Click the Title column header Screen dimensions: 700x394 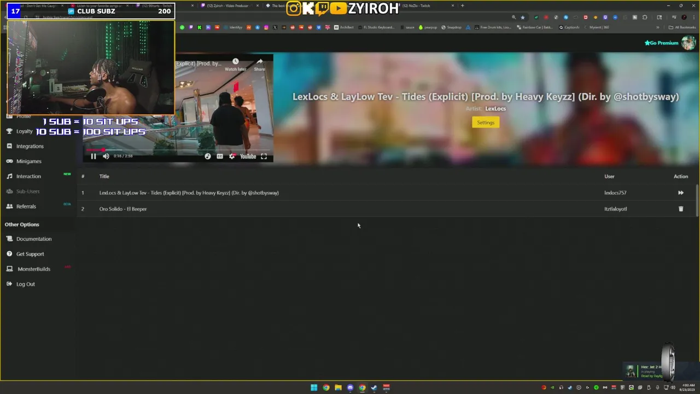coord(104,177)
